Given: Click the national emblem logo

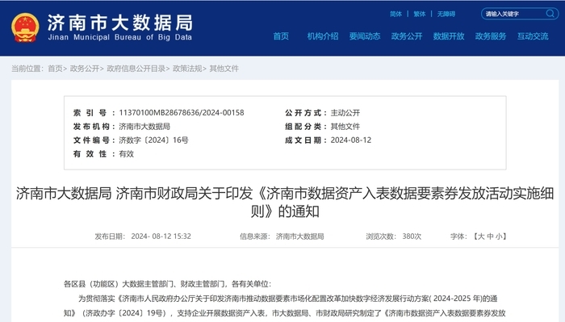Looking at the screenshot, I should point(25,27).
